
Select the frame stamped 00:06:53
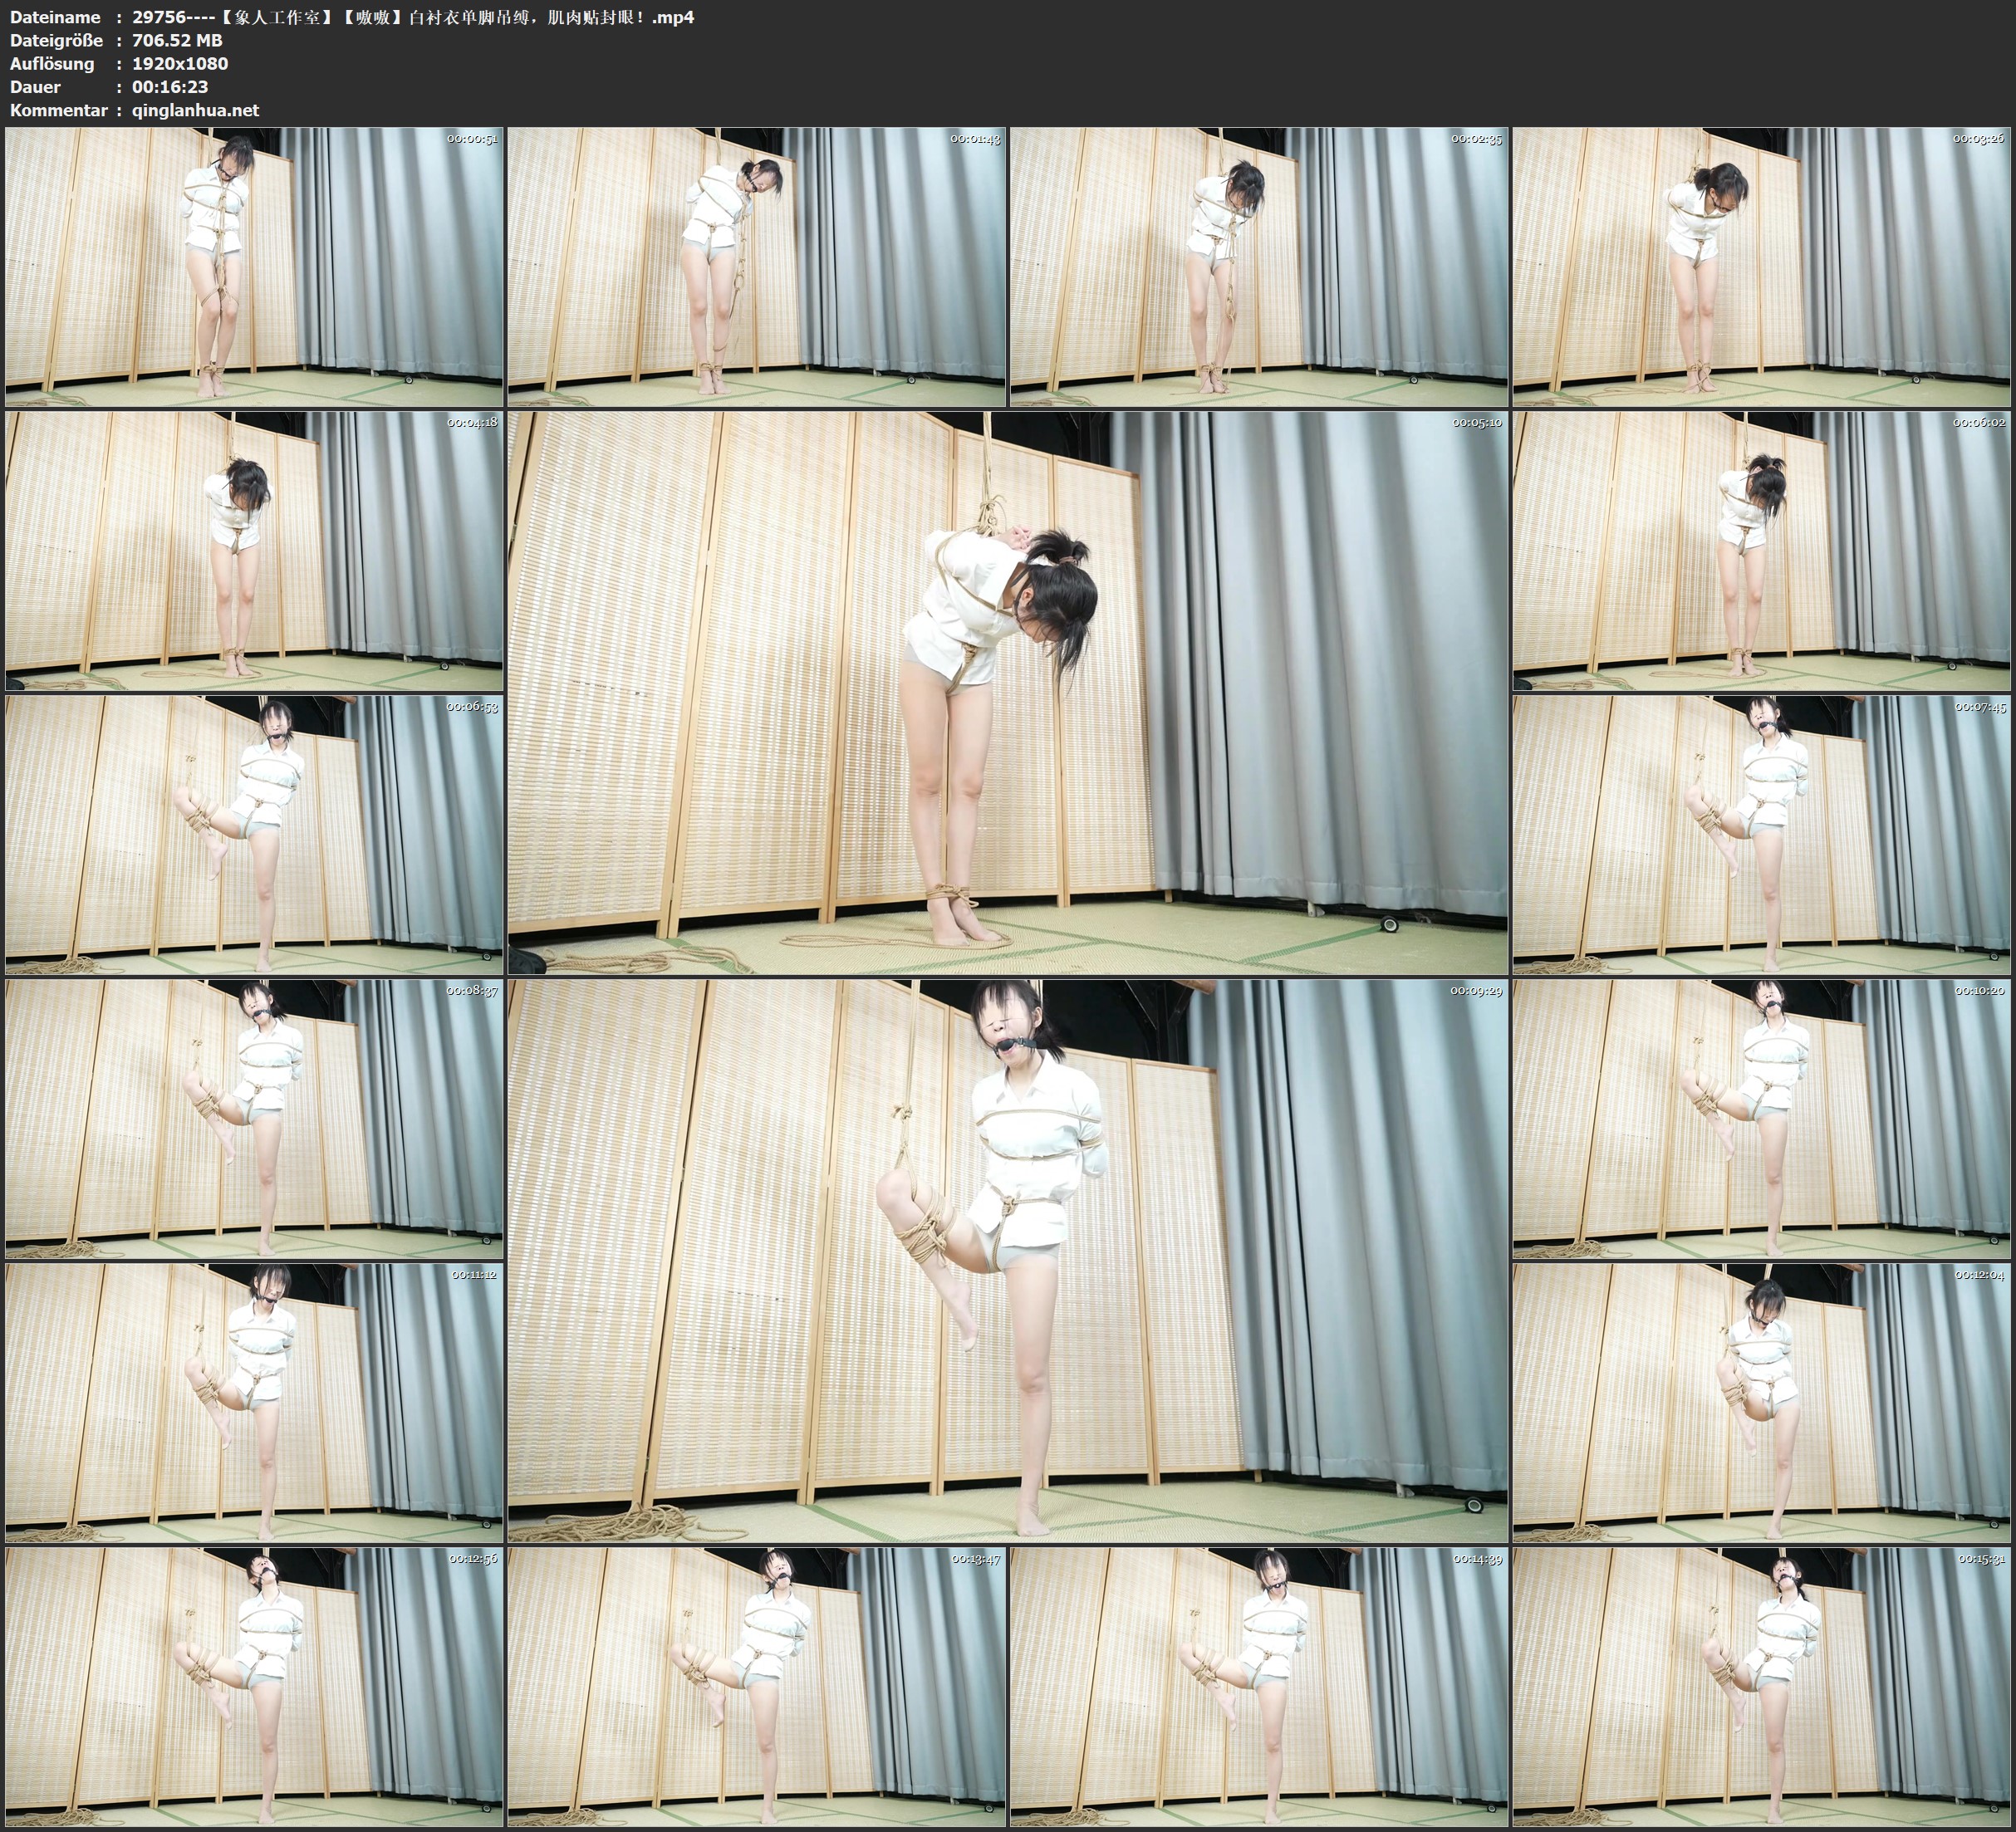254,835
